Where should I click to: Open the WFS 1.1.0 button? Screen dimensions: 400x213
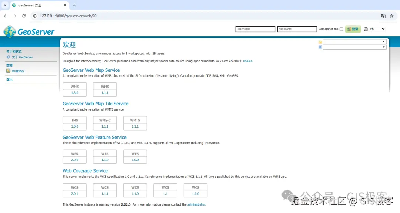[x=105, y=157]
